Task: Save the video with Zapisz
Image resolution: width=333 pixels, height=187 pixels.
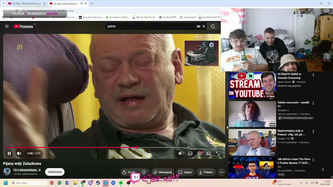Action: [185, 172]
